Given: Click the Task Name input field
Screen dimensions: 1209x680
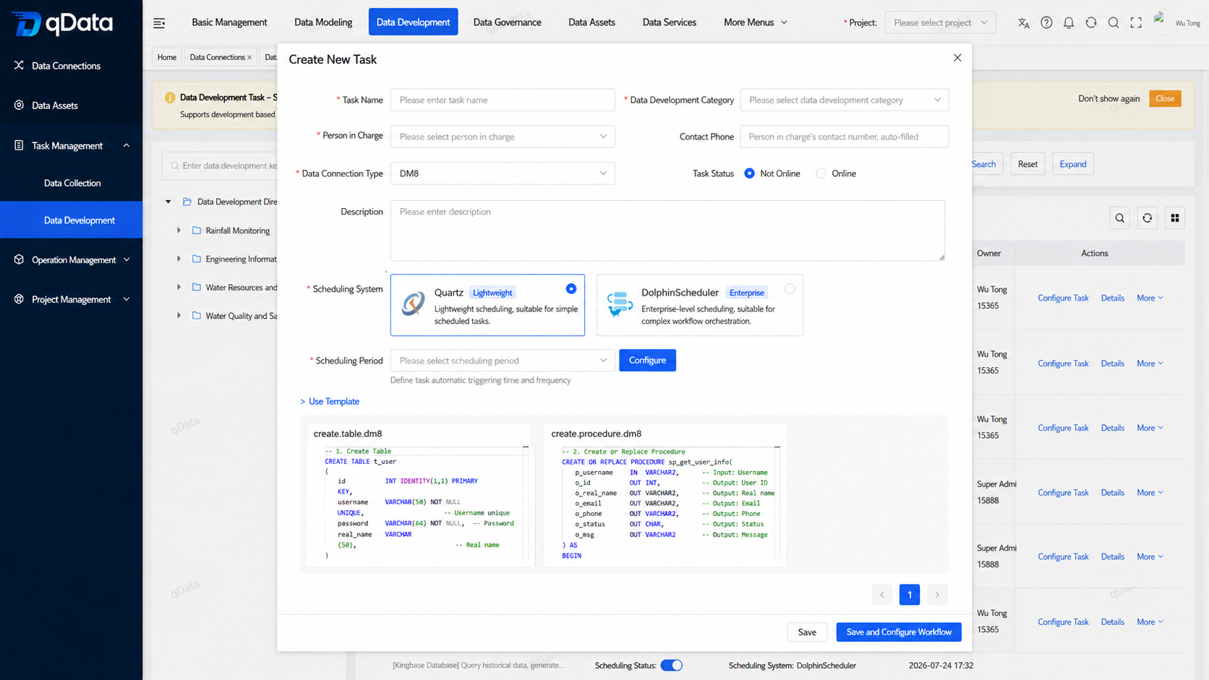Looking at the screenshot, I should coord(503,100).
